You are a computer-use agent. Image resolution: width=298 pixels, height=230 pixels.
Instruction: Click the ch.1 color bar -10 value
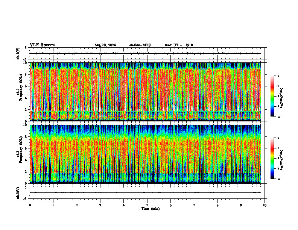point(278,117)
